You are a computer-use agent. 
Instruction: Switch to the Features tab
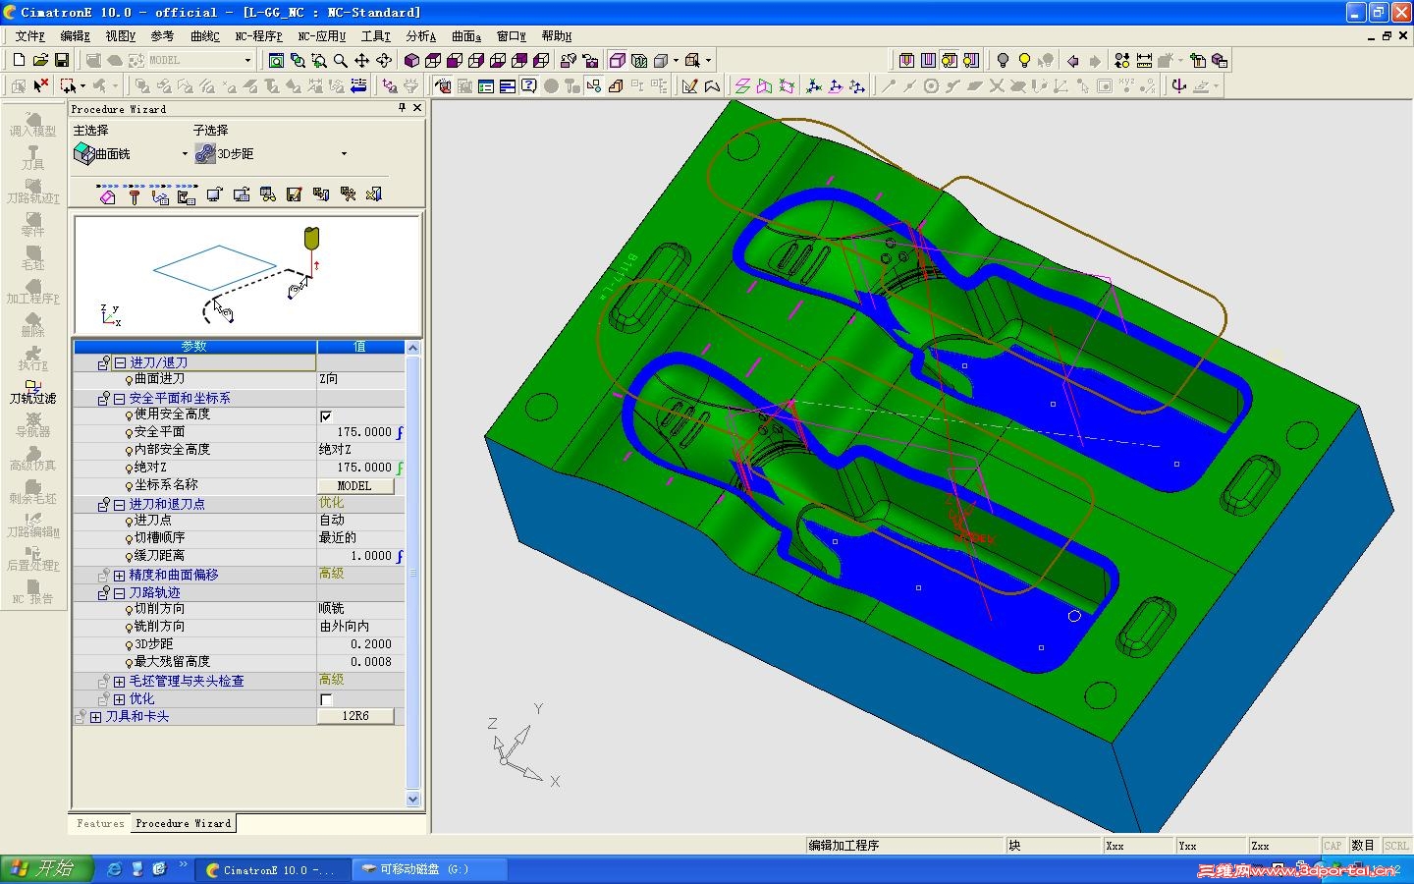coord(100,824)
